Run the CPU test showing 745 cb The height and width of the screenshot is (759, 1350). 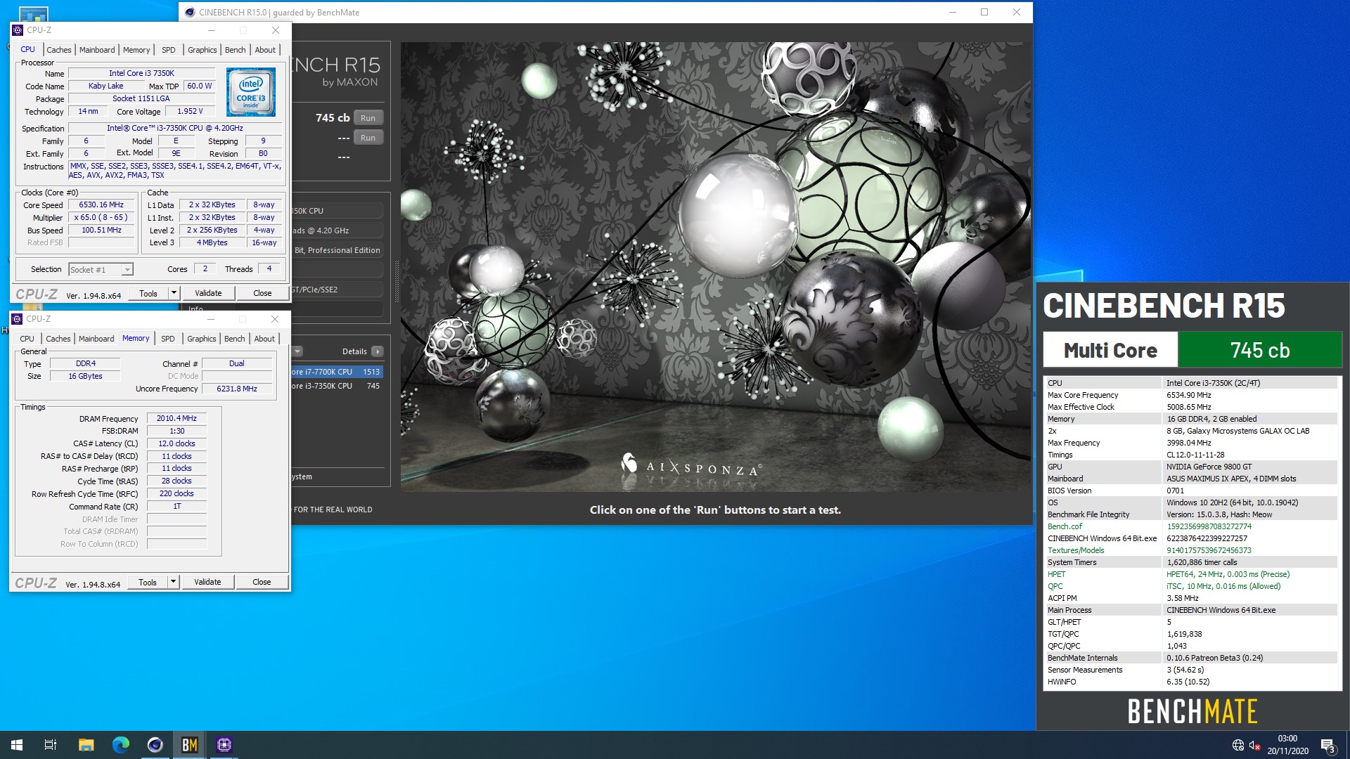point(368,118)
